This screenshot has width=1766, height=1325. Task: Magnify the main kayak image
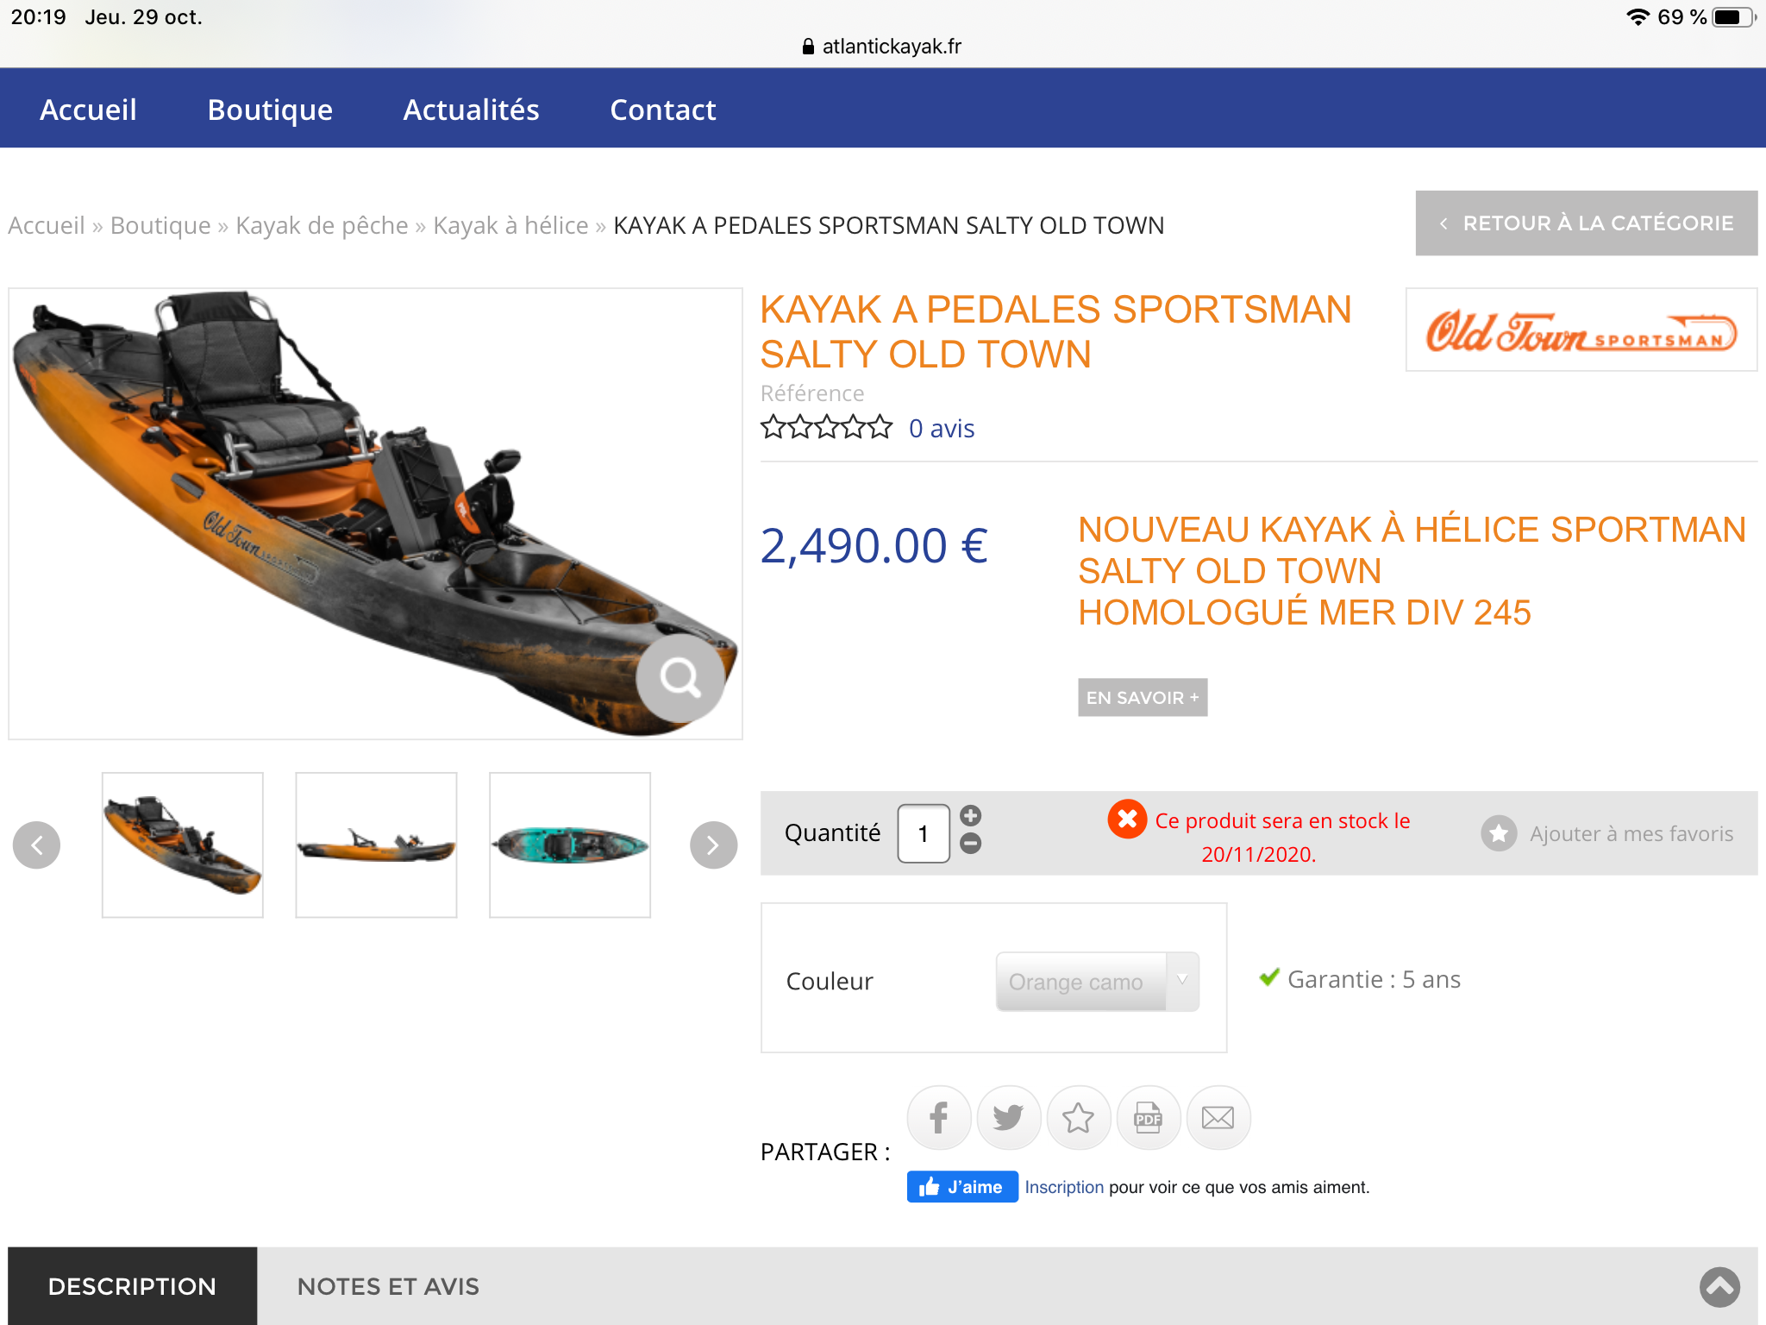[x=680, y=678]
